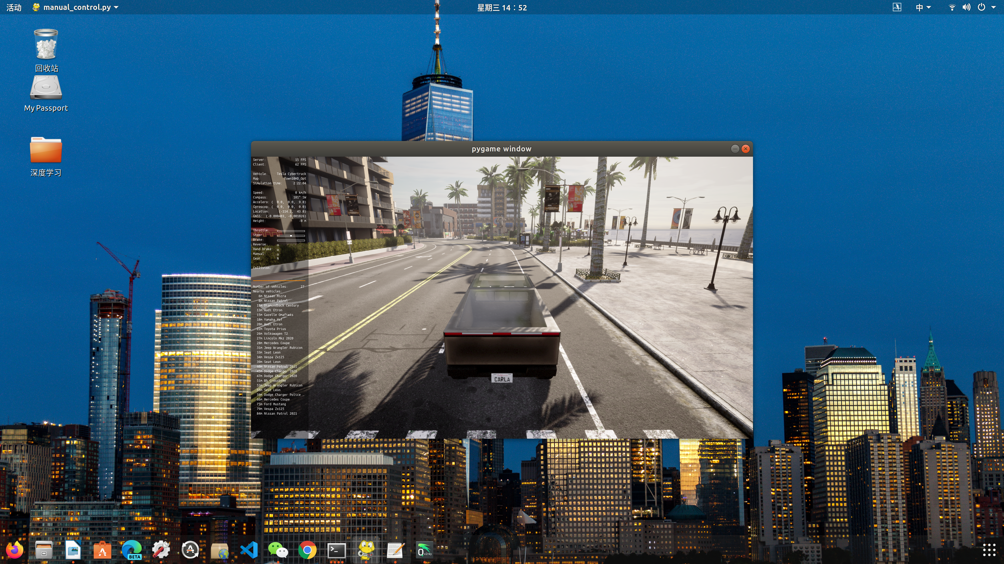Launch Visual Studio Code from the dock

tap(249, 550)
